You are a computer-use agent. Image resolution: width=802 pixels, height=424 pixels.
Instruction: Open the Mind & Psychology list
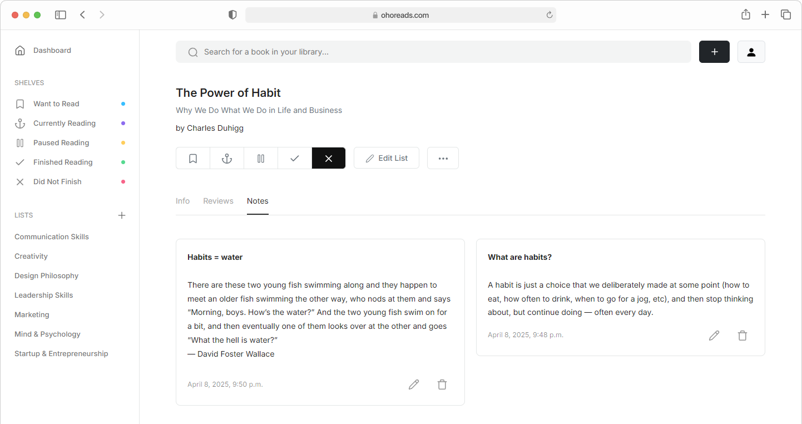(47, 334)
